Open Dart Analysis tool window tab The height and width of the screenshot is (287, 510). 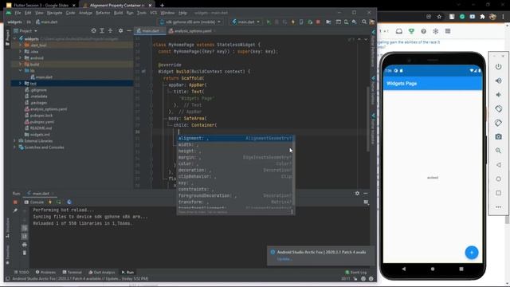(101, 272)
